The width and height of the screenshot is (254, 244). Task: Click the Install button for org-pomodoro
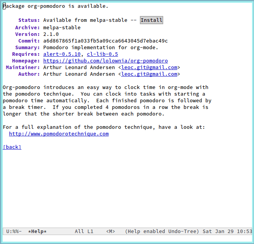point(152,20)
